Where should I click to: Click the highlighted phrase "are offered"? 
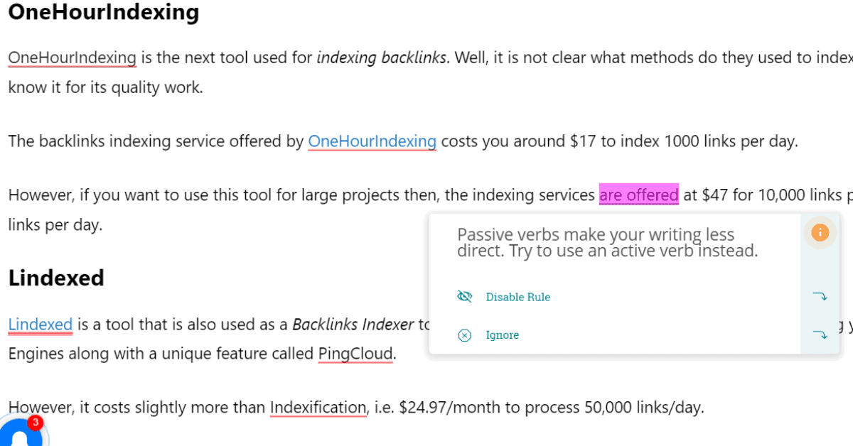[639, 195]
